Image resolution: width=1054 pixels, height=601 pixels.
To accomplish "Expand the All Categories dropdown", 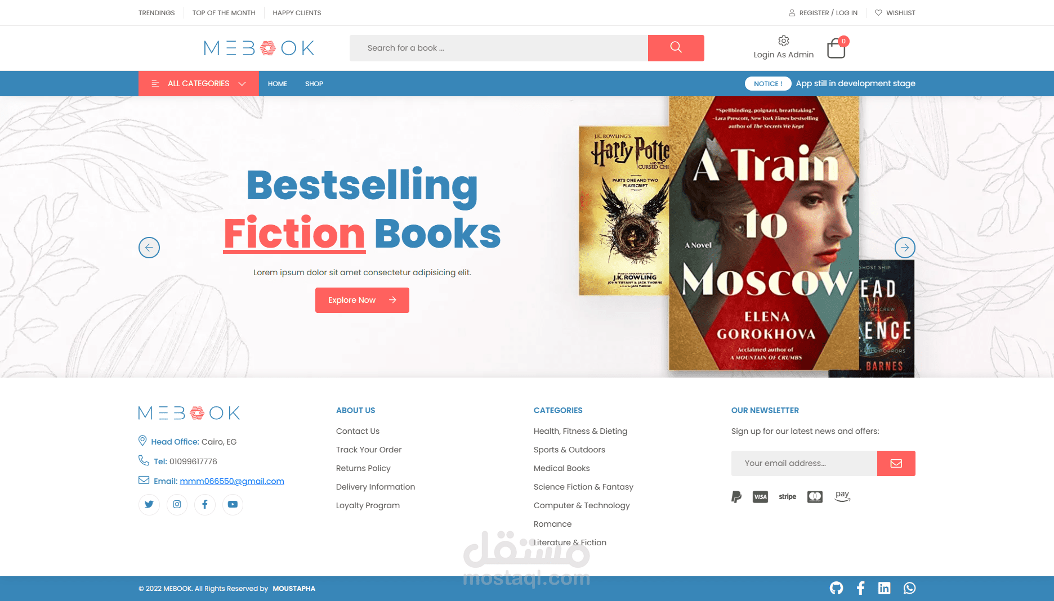I will click(199, 83).
